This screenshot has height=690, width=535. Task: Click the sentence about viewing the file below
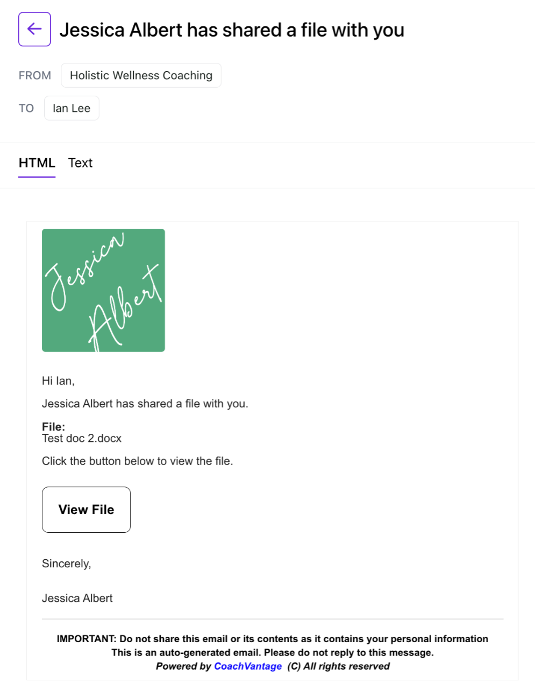138,461
